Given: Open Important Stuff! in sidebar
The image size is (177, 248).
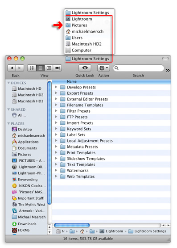Looking at the screenshot, I should (x=28, y=198).
